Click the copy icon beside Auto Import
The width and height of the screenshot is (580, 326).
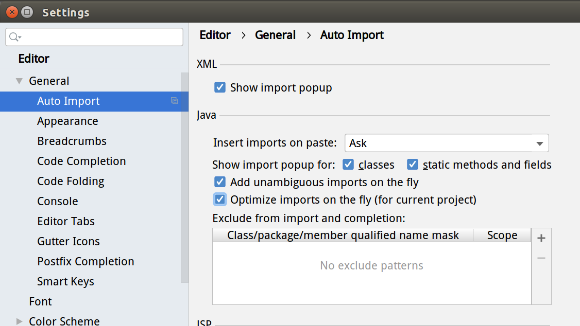click(x=174, y=101)
